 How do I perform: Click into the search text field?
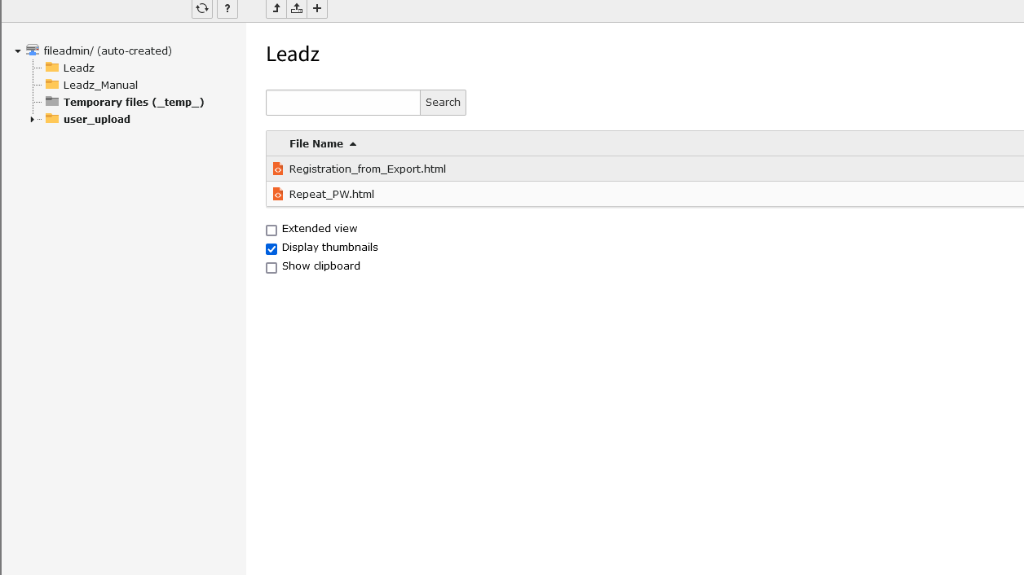(342, 103)
